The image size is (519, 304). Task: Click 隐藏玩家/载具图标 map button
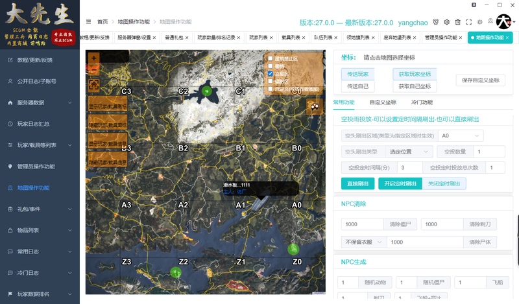108,122
